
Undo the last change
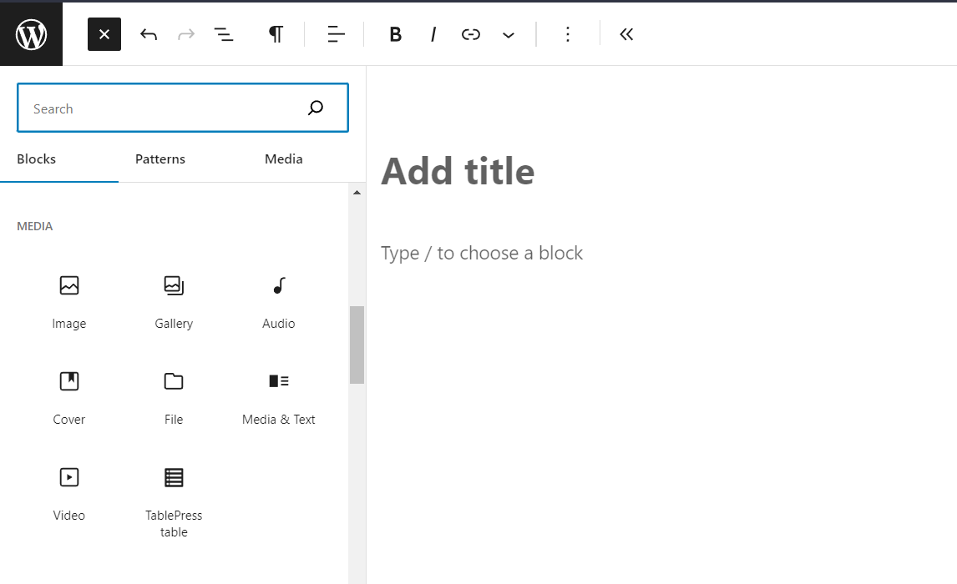click(149, 34)
